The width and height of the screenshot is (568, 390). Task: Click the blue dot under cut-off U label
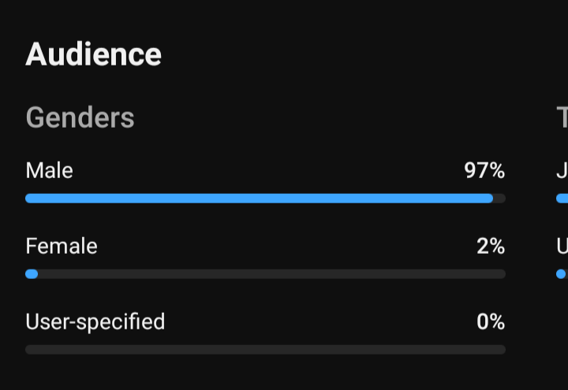(x=561, y=274)
